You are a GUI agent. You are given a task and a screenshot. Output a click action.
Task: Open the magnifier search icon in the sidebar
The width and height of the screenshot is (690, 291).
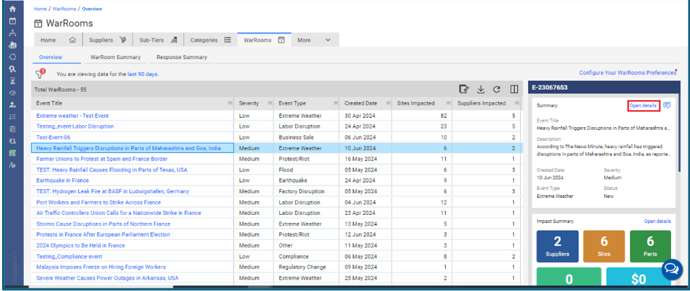tap(13, 69)
